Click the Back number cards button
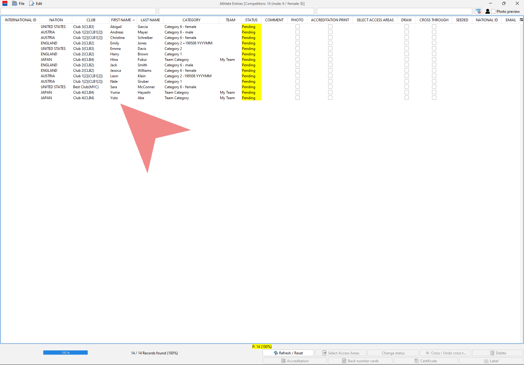The height and width of the screenshot is (365, 524). coord(360,361)
